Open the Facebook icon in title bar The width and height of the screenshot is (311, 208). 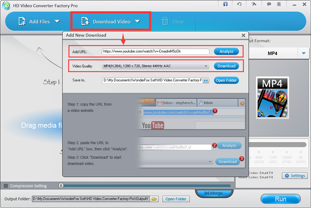point(225,4)
